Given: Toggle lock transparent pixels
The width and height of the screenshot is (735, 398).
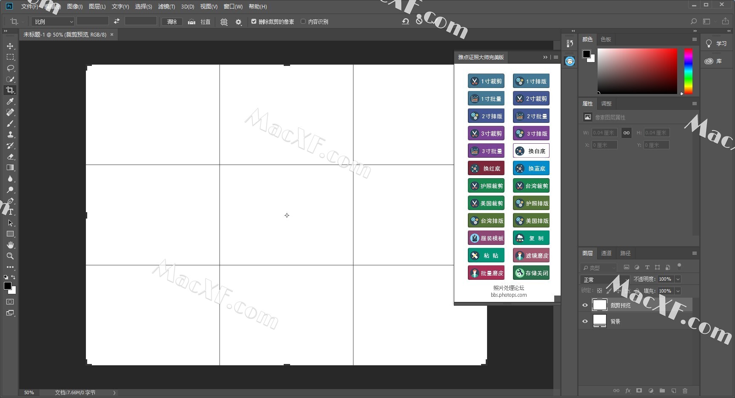Looking at the screenshot, I should tap(599, 291).
